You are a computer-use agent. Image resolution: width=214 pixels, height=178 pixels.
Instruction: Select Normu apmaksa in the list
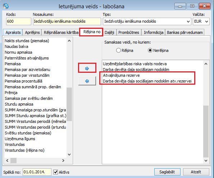click(35, 52)
